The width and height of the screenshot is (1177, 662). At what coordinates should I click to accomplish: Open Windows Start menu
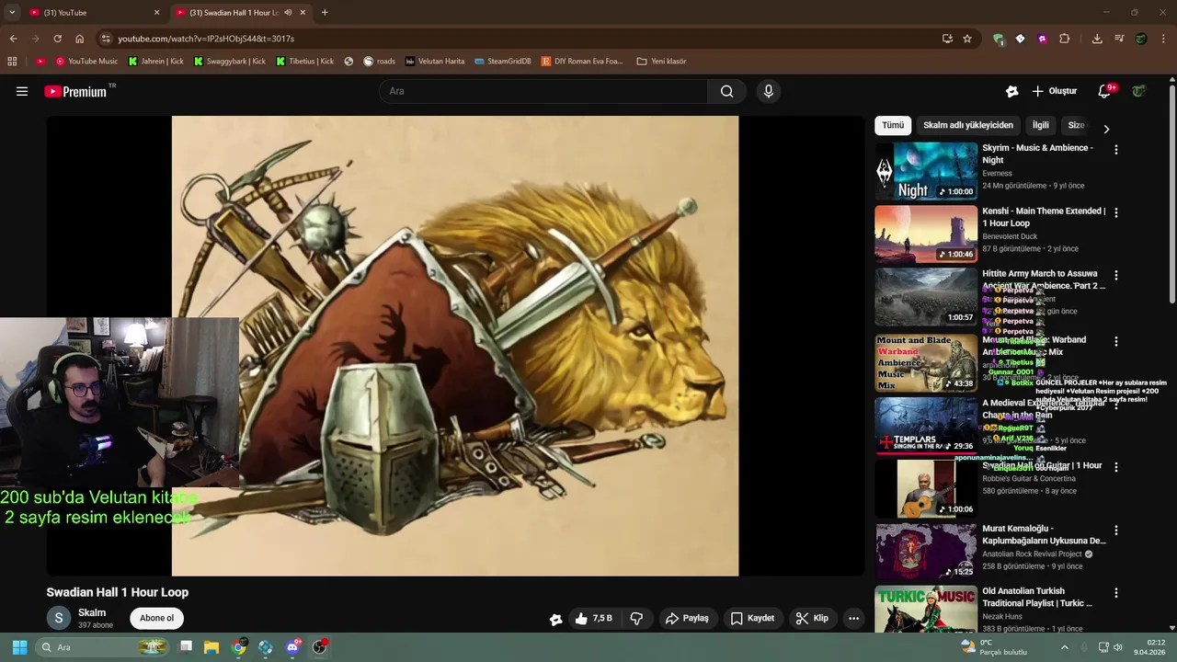(19, 647)
